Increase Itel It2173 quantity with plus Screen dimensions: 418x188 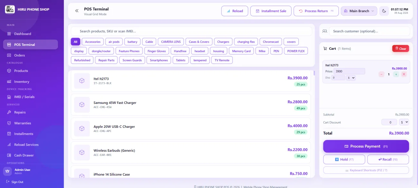396,74
